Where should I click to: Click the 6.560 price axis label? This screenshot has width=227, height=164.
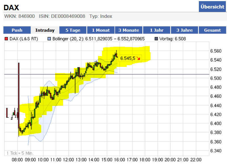216,51
